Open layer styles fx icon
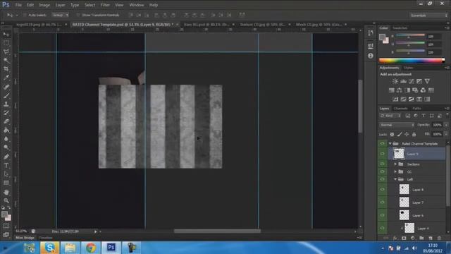 [395, 238]
